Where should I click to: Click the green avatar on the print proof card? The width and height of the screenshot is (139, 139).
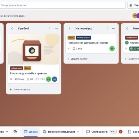(112, 49)
